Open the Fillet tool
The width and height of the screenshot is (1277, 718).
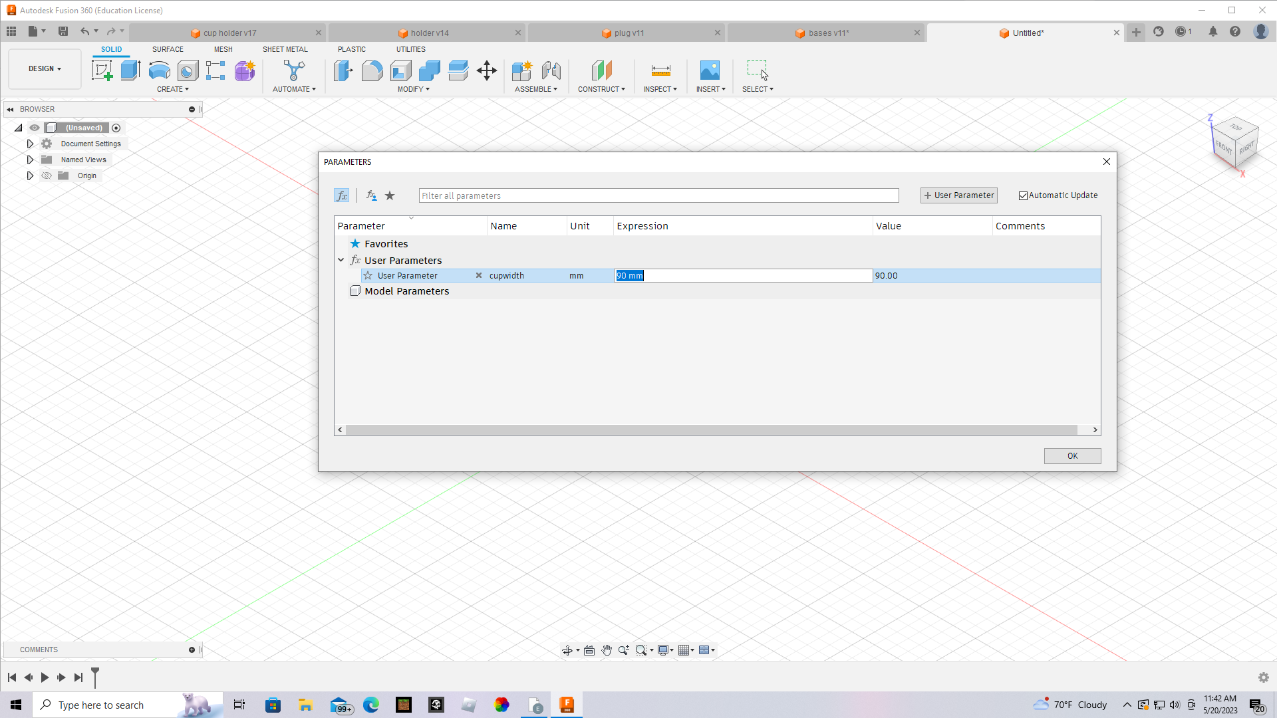pyautogui.click(x=371, y=70)
